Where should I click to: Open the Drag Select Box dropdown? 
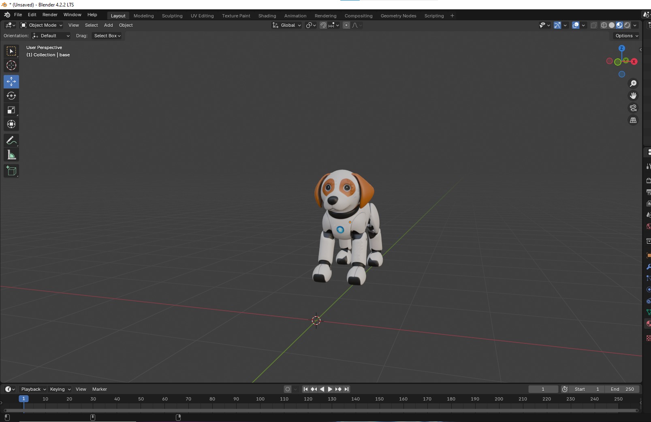point(107,36)
